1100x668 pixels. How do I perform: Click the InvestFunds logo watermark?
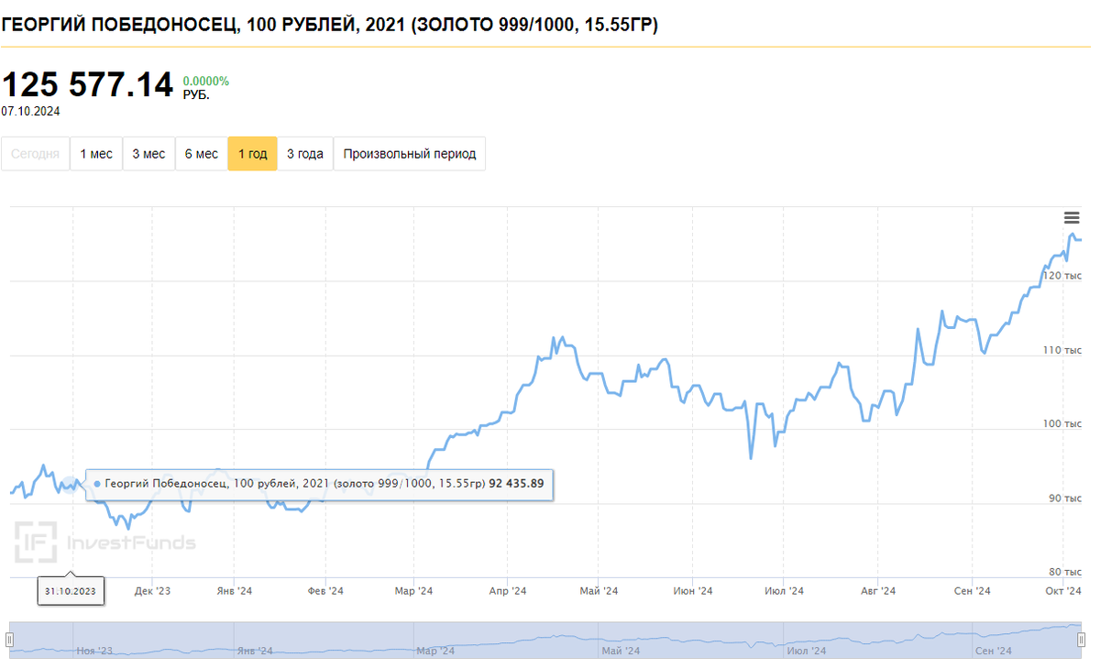pyautogui.click(x=105, y=541)
